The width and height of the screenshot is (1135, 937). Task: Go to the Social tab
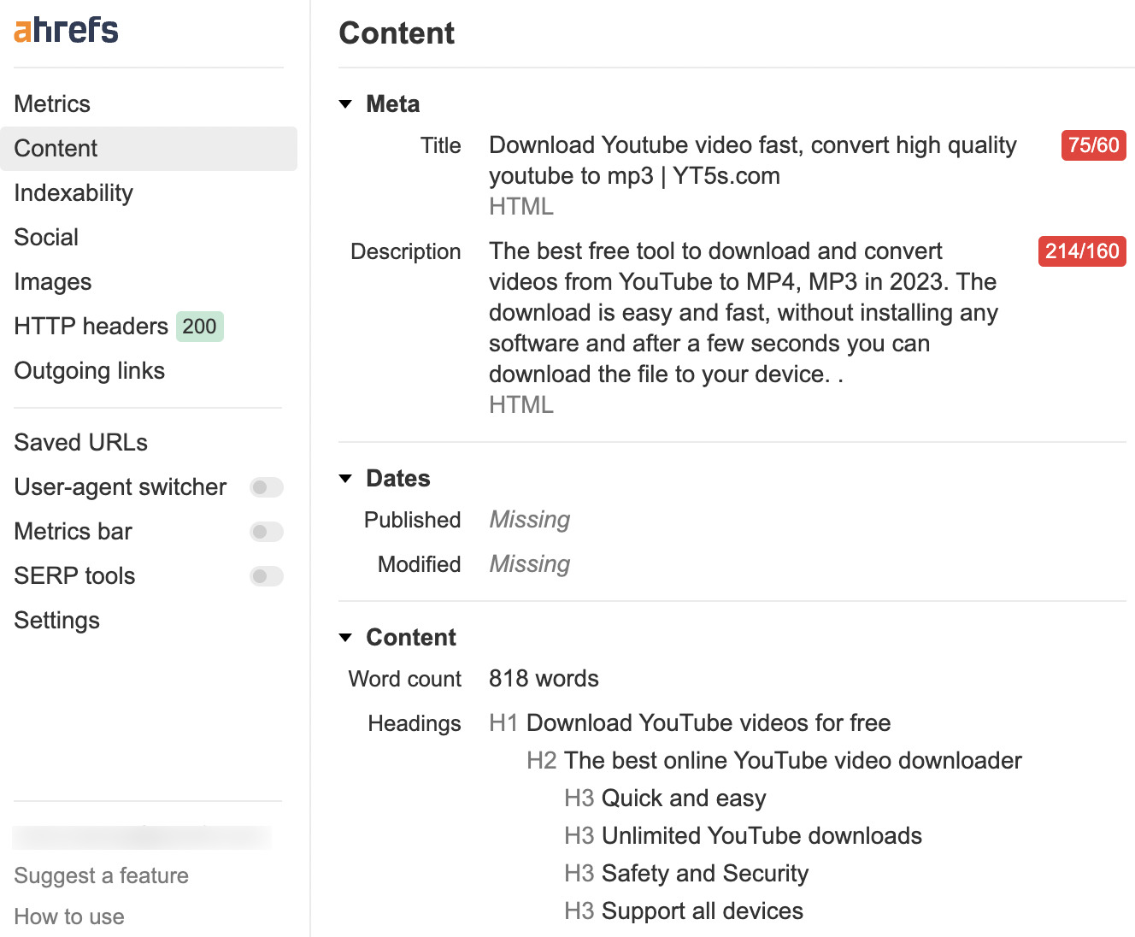click(46, 238)
